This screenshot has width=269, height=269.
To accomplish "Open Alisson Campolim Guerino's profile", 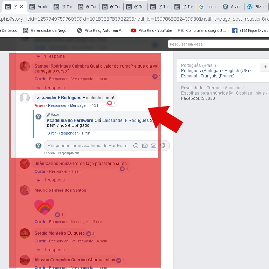I will coord(61,260).
